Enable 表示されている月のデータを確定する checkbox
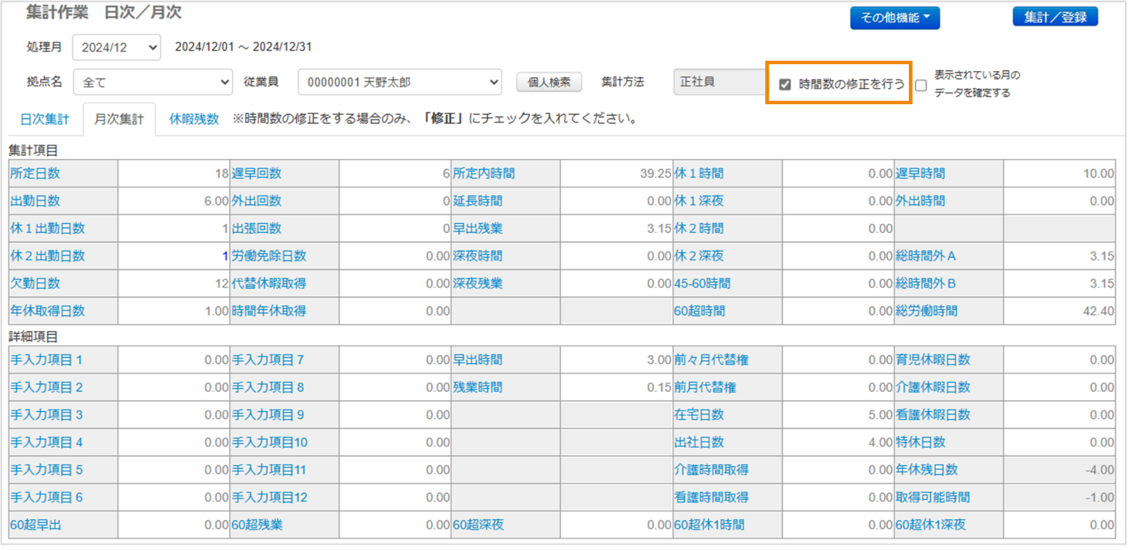 coord(921,86)
